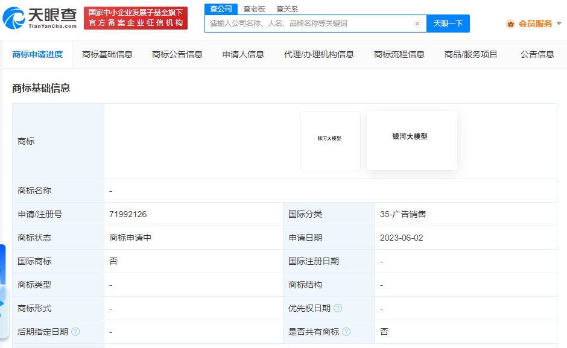Click the 35-广告销售 classification value
The image size is (567, 348).
point(403,215)
